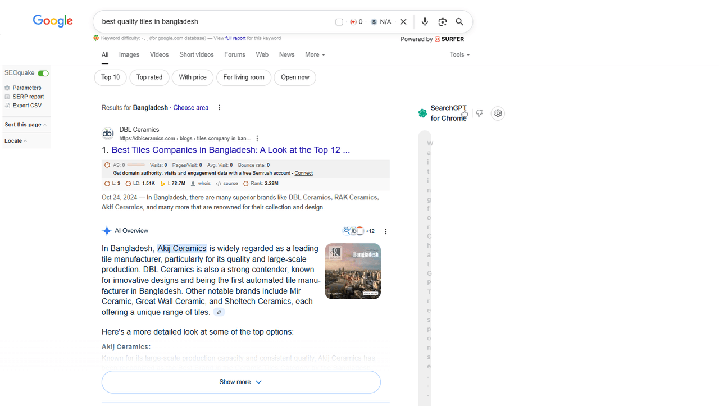The height and width of the screenshot is (406, 719).
Task: Tick the keyword checkbox in the search bar
Action: (339, 22)
